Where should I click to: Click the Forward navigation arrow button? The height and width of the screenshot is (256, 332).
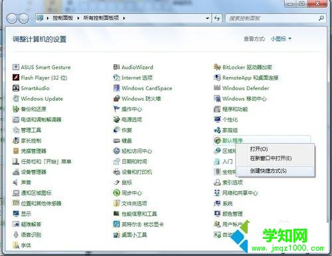coord(23,19)
